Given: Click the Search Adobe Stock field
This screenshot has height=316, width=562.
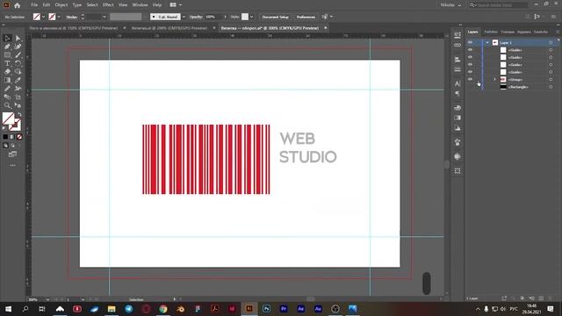Looking at the screenshot, I should coord(498,5).
